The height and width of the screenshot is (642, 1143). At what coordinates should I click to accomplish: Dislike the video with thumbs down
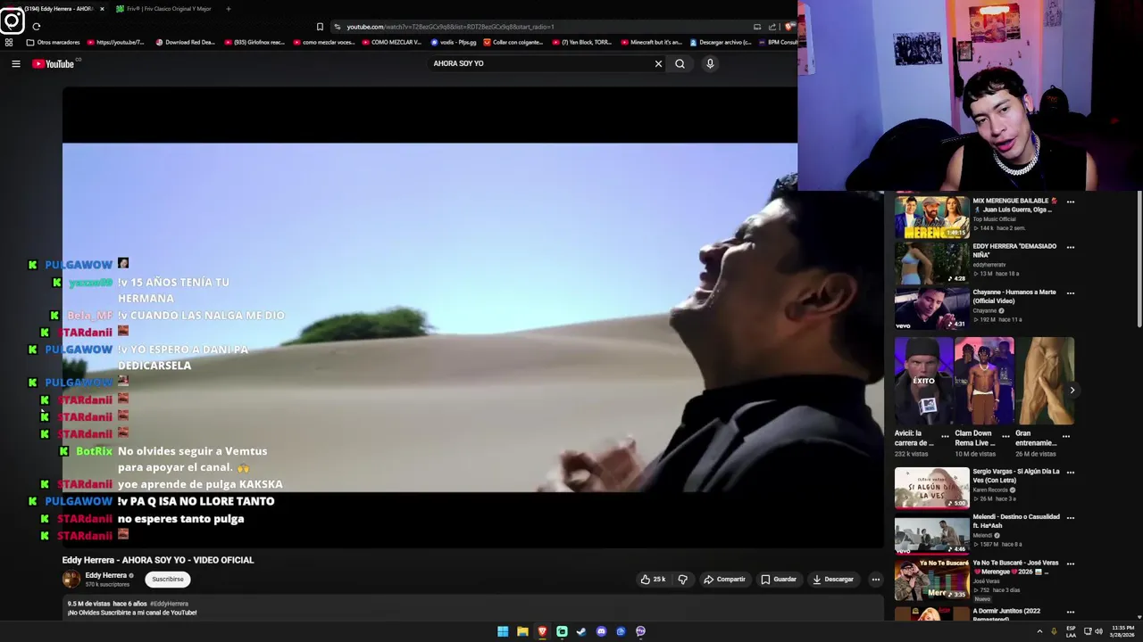pyautogui.click(x=682, y=580)
